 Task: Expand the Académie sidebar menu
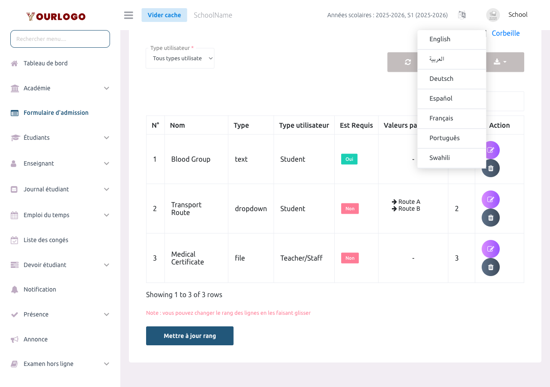point(60,88)
